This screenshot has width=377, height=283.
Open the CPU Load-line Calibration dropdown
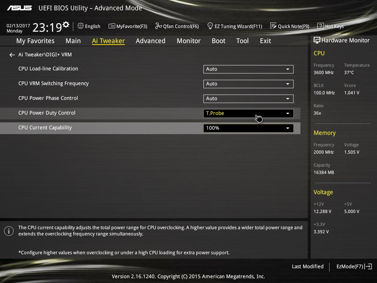click(249, 69)
